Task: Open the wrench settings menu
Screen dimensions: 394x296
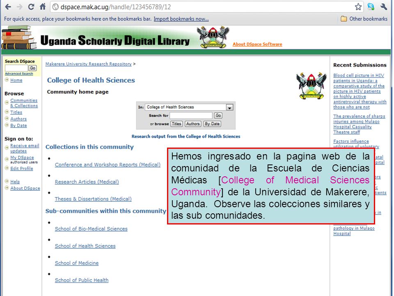Action: (383, 7)
